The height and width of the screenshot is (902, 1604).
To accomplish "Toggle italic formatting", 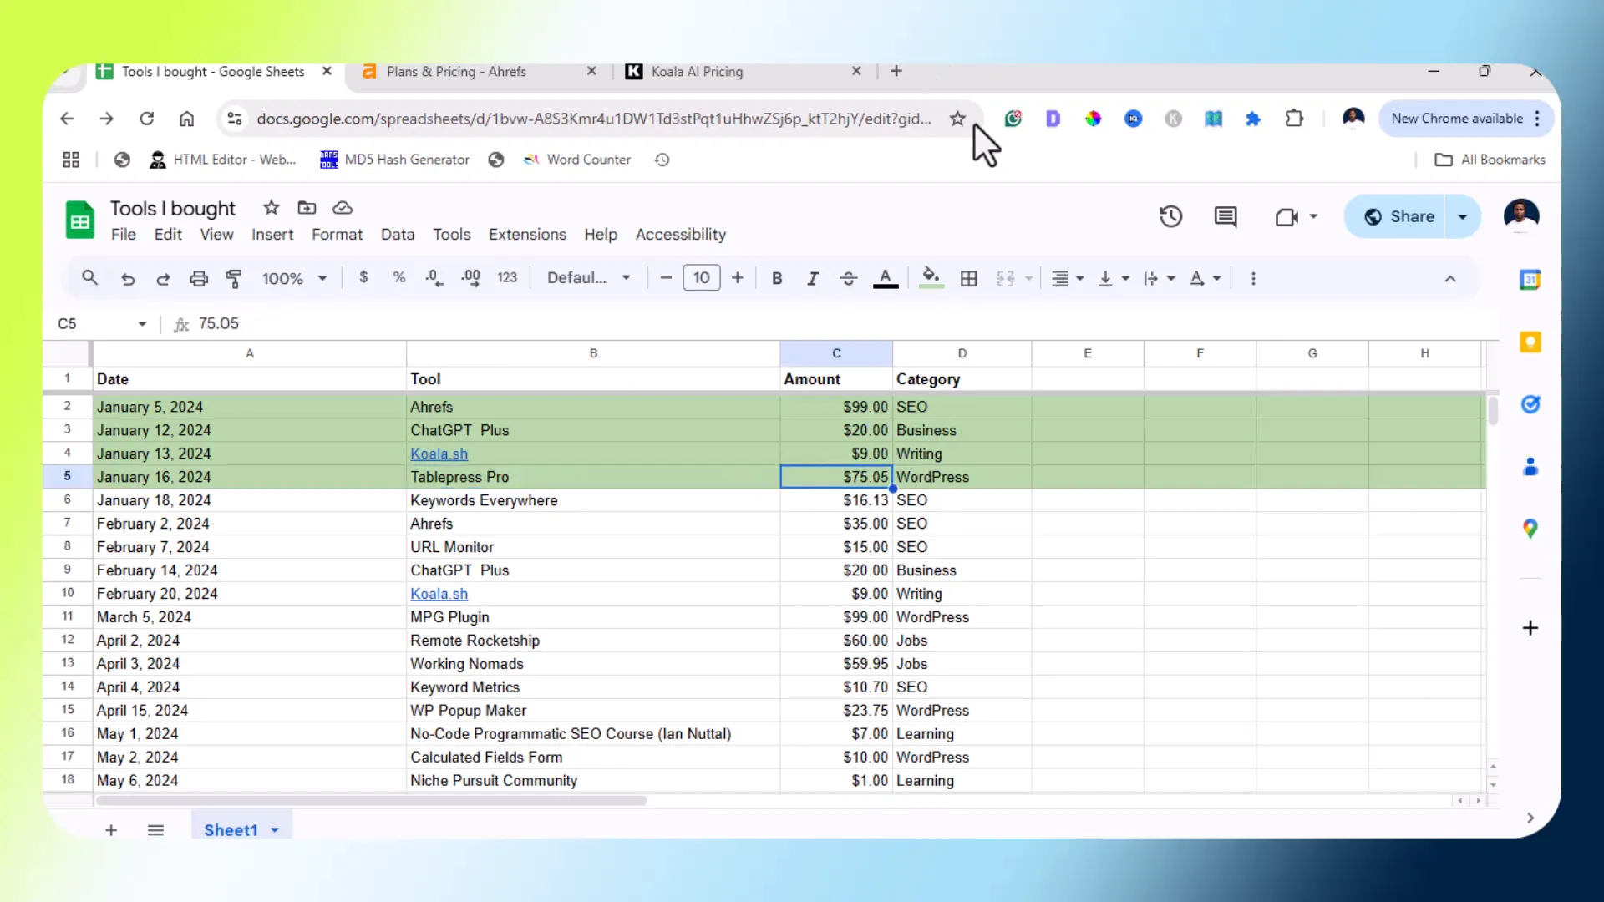I will (x=812, y=279).
